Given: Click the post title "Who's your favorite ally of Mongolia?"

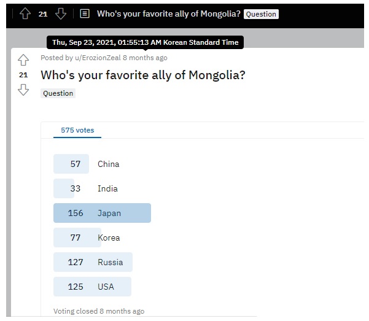Looking at the screenshot, I should 143,75.
